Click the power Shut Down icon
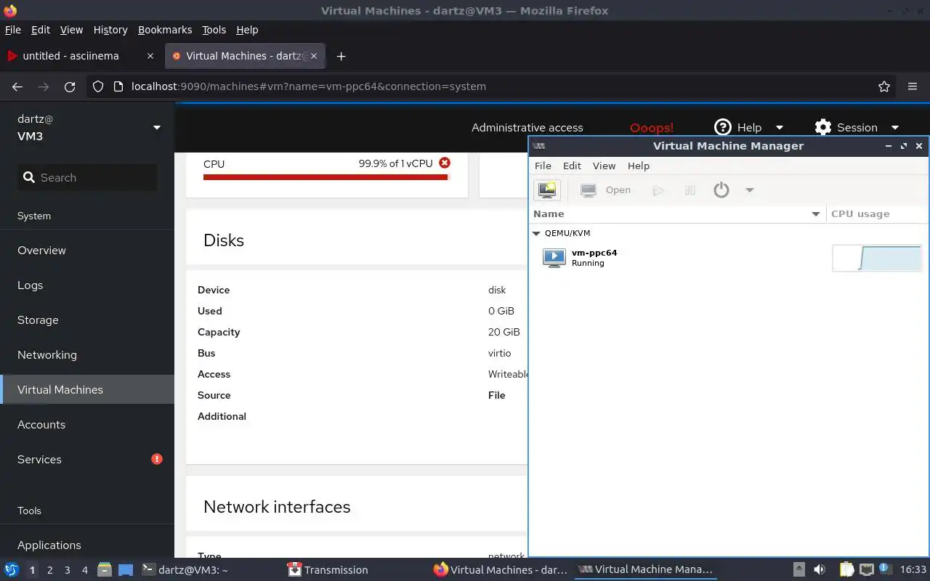Image resolution: width=930 pixels, height=581 pixels. (721, 190)
